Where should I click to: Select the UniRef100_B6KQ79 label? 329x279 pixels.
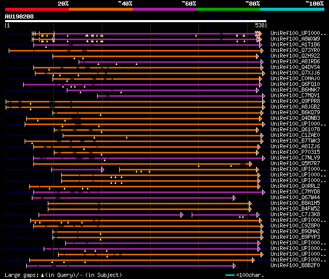[x=295, y=112]
